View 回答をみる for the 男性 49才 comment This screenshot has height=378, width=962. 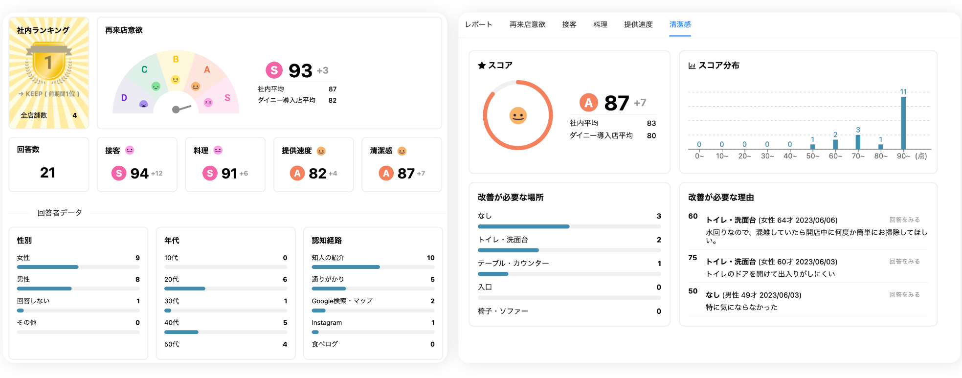pyautogui.click(x=904, y=295)
